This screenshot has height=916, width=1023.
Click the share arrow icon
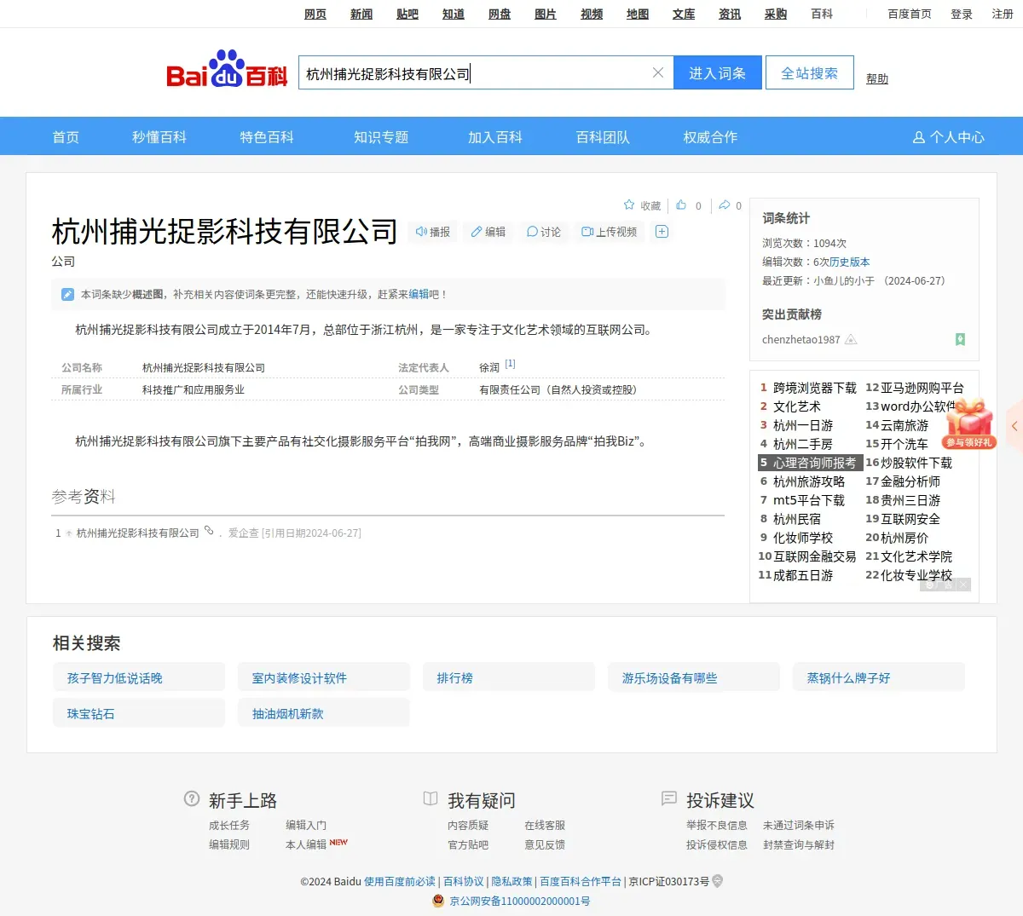click(x=725, y=205)
